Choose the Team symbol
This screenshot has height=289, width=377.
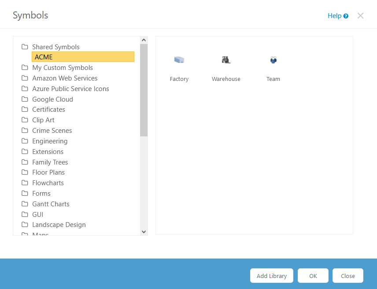[x=273, y=60]
